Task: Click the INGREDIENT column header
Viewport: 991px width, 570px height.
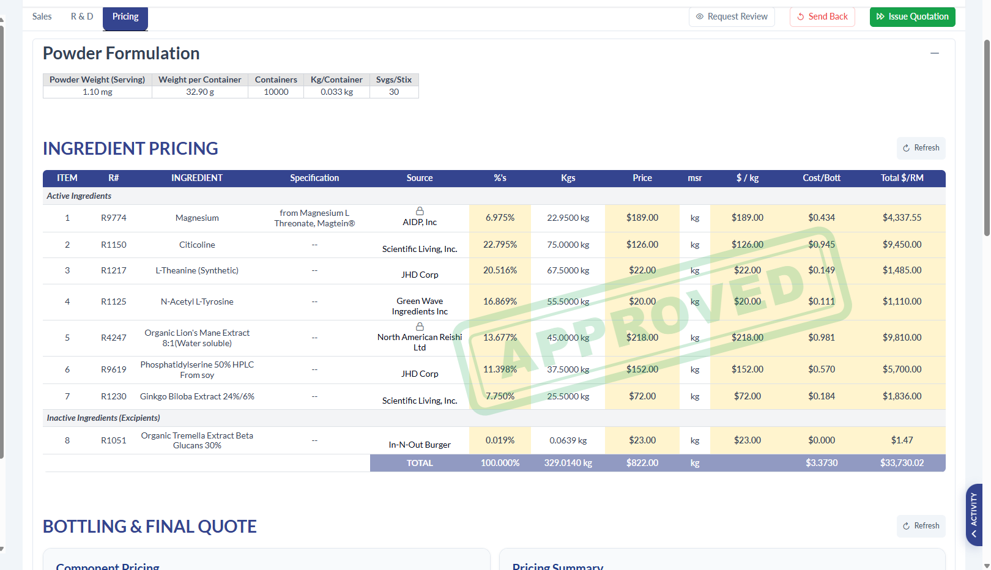Action: 197,178
